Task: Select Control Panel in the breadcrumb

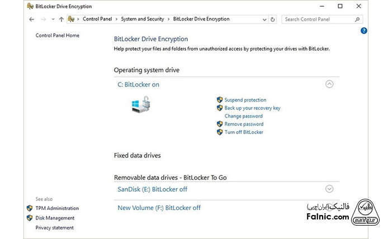Action: pos(98,19)
